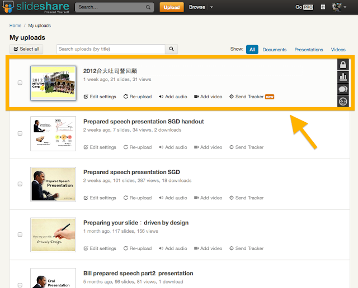Screen dimensions: 358x288
Task: Click the lock privacy icon on first upload
Action: pos(343,65)
